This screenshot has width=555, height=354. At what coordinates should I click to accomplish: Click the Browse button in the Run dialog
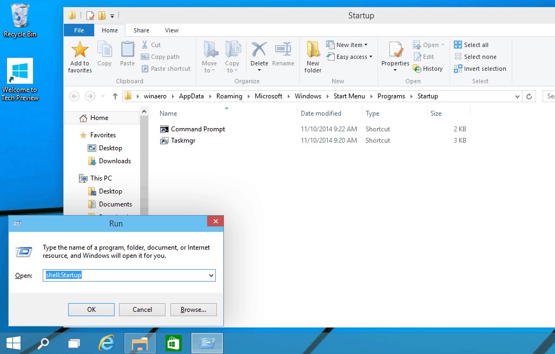(x=193, y=309)
